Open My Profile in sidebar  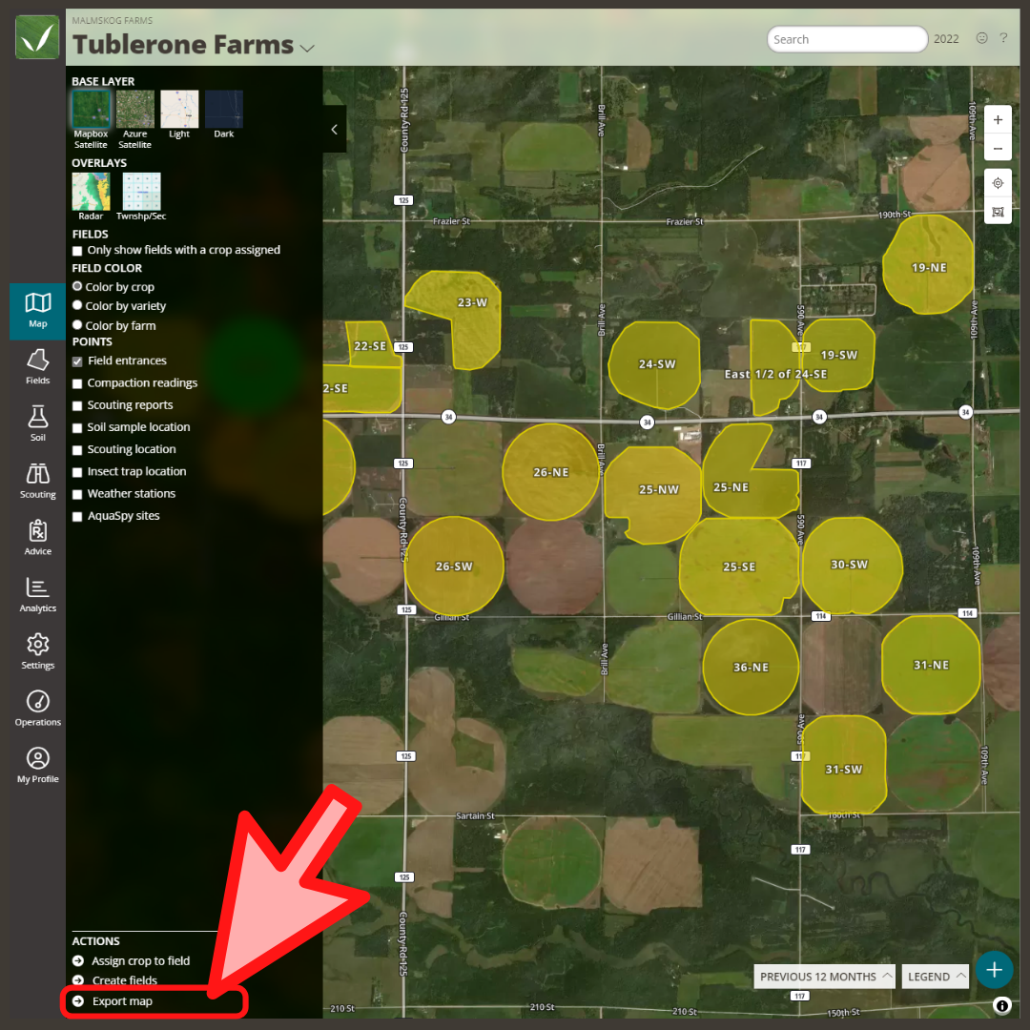(37, 765)
